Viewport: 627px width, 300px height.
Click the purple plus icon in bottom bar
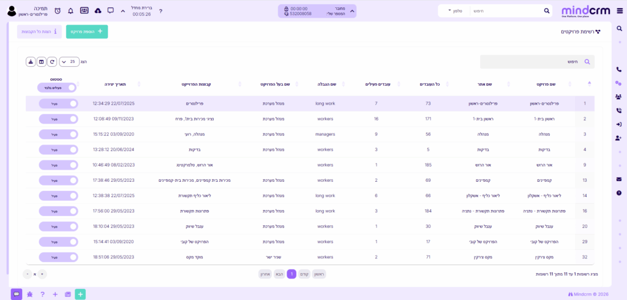[55, 294]
